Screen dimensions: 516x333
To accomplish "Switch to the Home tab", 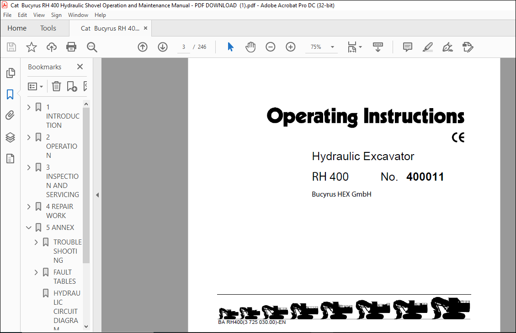I will pos(17,28).
